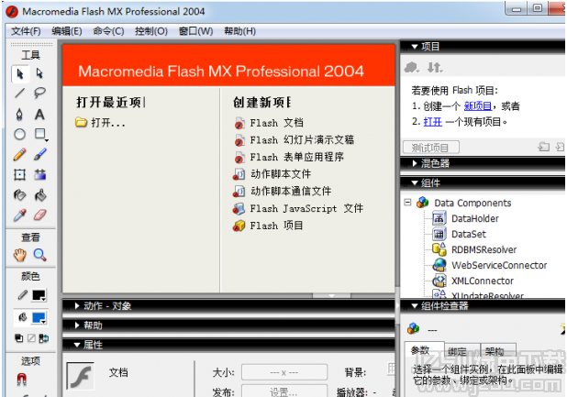Image resolution: width=567 pixels, height=397 pixels.
Task: Open the 窗口(W) menu
Action: click(195, 31)
